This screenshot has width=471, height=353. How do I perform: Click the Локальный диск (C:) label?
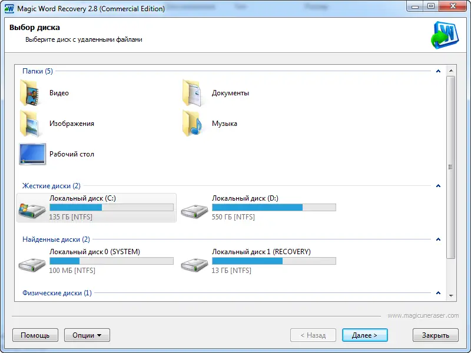[82, 198]
